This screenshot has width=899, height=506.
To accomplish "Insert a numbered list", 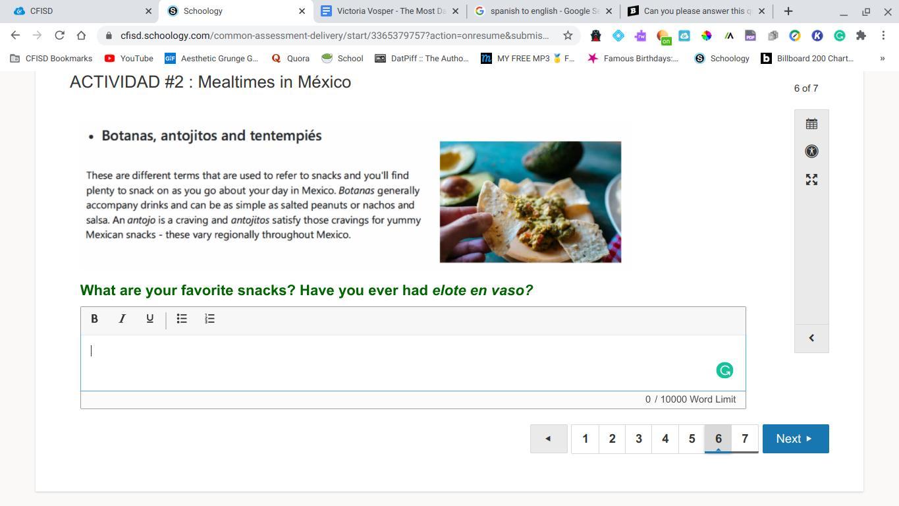I will pyautogui.click(x=210, y=319).
